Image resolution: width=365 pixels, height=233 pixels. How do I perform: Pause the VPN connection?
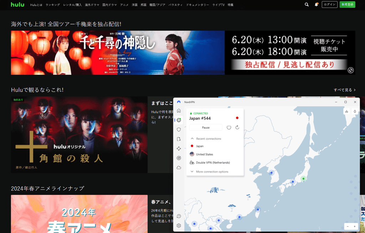click(x=206, y=127)
